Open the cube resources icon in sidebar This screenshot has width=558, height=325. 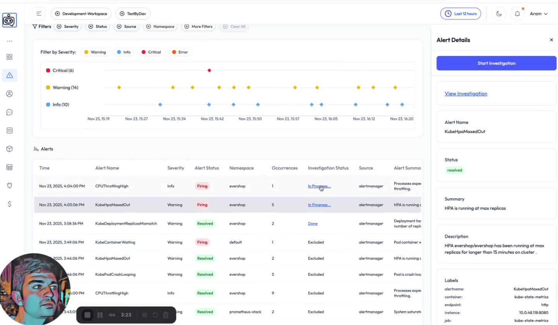pyautogui.click(x=10, y=149)
